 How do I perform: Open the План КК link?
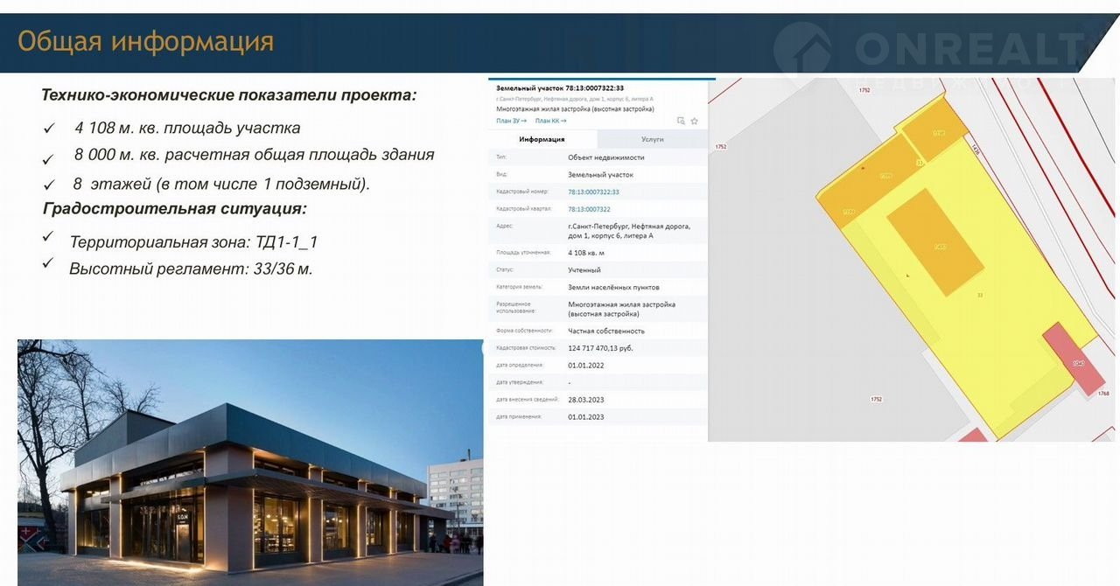tap(550, 121)
